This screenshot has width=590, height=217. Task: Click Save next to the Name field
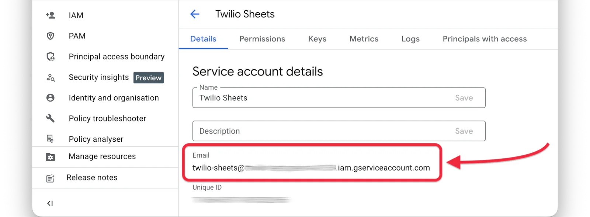click(x=464, y=98)
